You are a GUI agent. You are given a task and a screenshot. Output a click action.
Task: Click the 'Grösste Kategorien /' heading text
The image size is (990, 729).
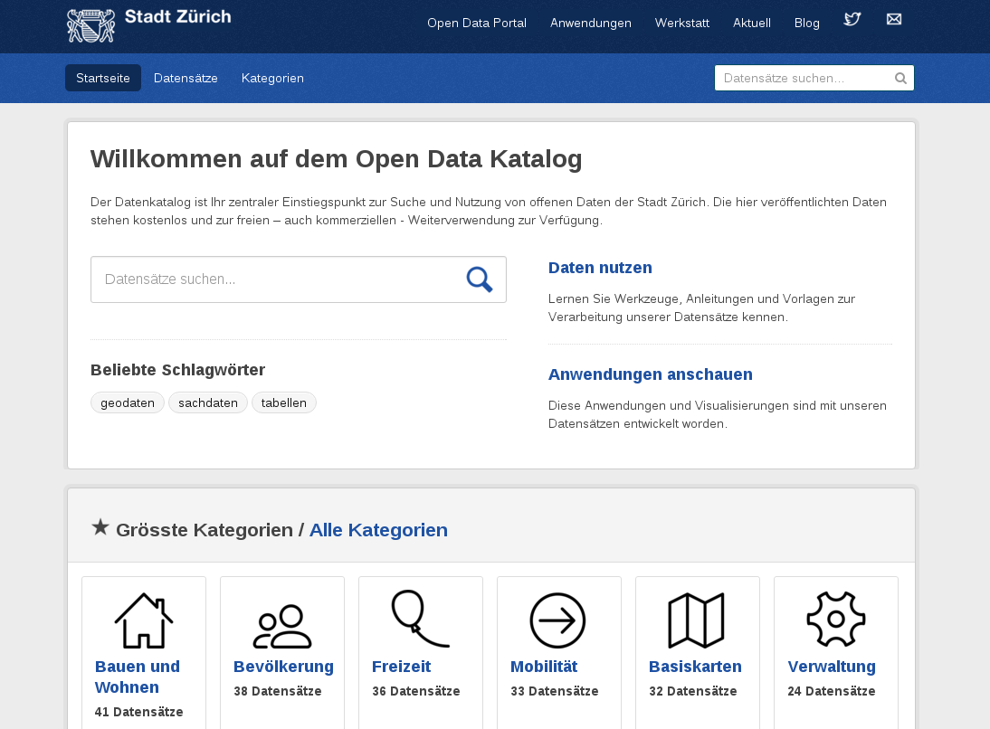[210, 529]
